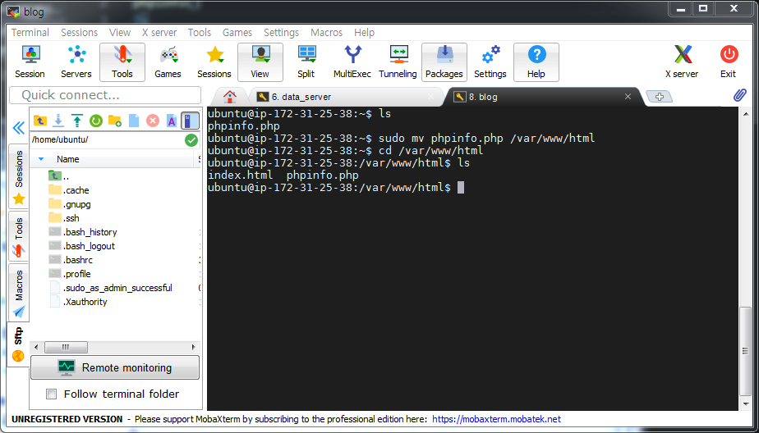Select the Sftp vertical side tab
Image resolution: width=759 pixels, height=433 pixels.
tap(18, 344)
